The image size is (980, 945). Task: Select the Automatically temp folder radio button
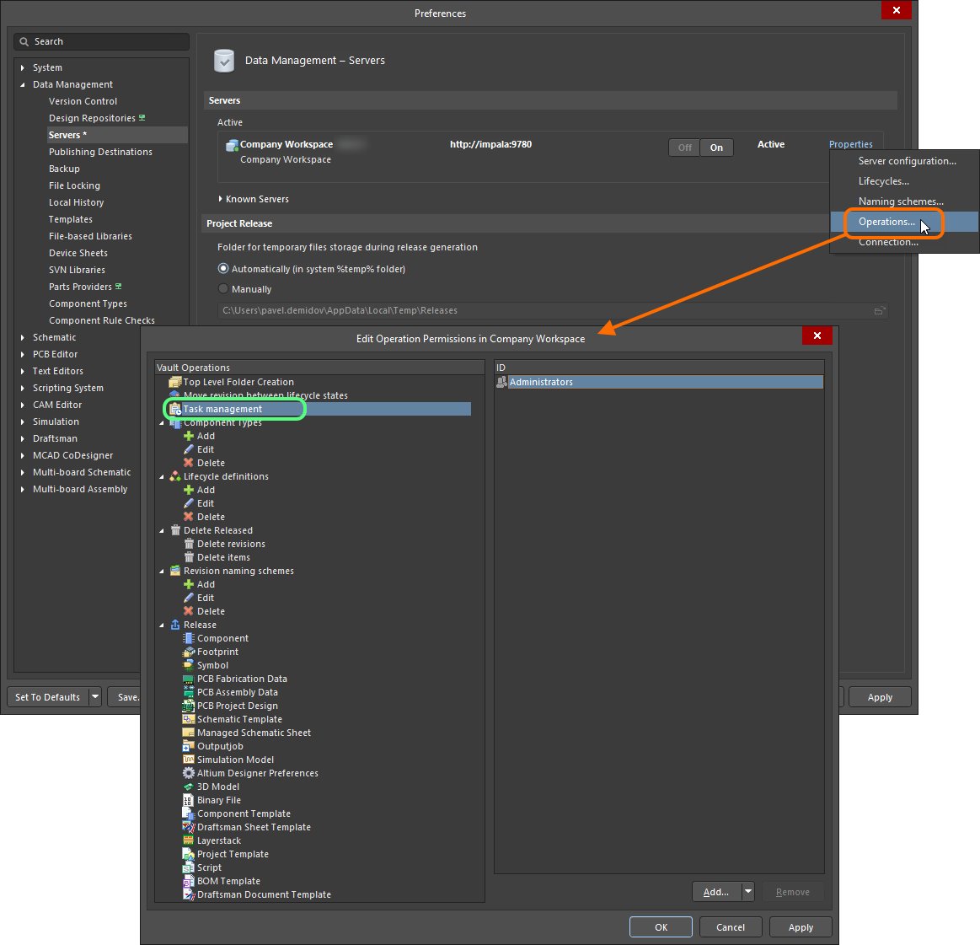tap(223, 269)
